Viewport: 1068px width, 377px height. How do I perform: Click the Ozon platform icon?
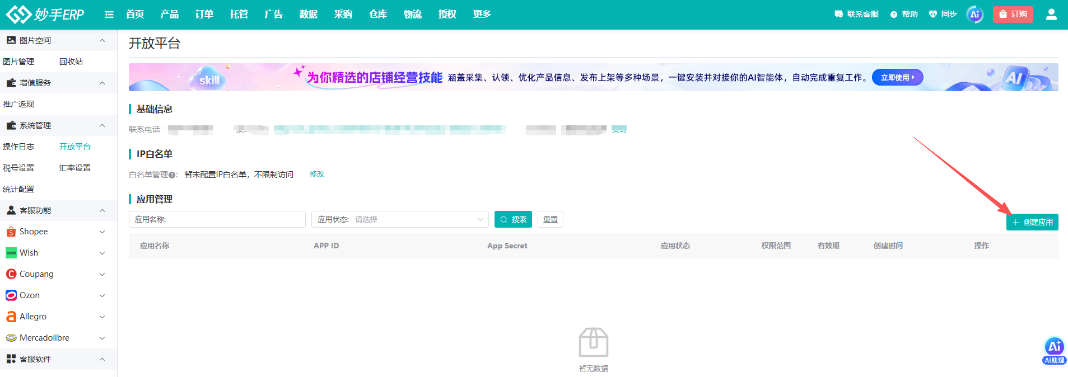click(11, 295)
